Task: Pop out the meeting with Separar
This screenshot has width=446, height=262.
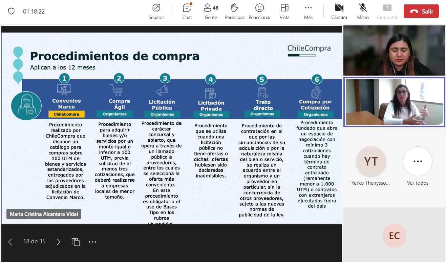Action: point(156,12)
